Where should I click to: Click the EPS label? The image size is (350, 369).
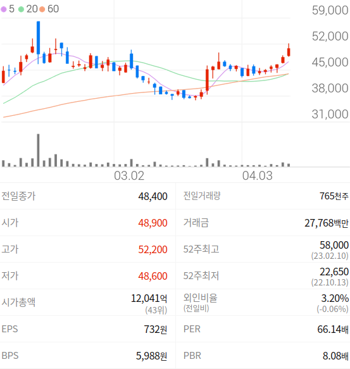point(9,329)
